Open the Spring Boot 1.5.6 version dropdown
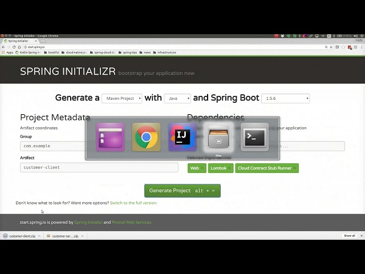This screenshot has height=274, width=365. (286, 98)
